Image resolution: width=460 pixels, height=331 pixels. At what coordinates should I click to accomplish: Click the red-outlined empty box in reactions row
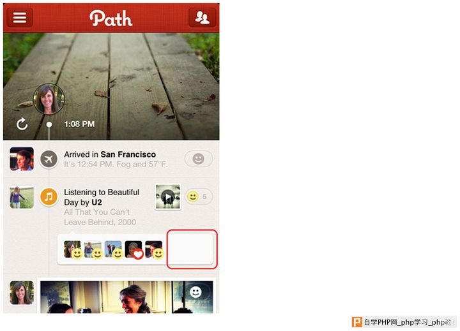pyautogui.click(x=192, y=249)
